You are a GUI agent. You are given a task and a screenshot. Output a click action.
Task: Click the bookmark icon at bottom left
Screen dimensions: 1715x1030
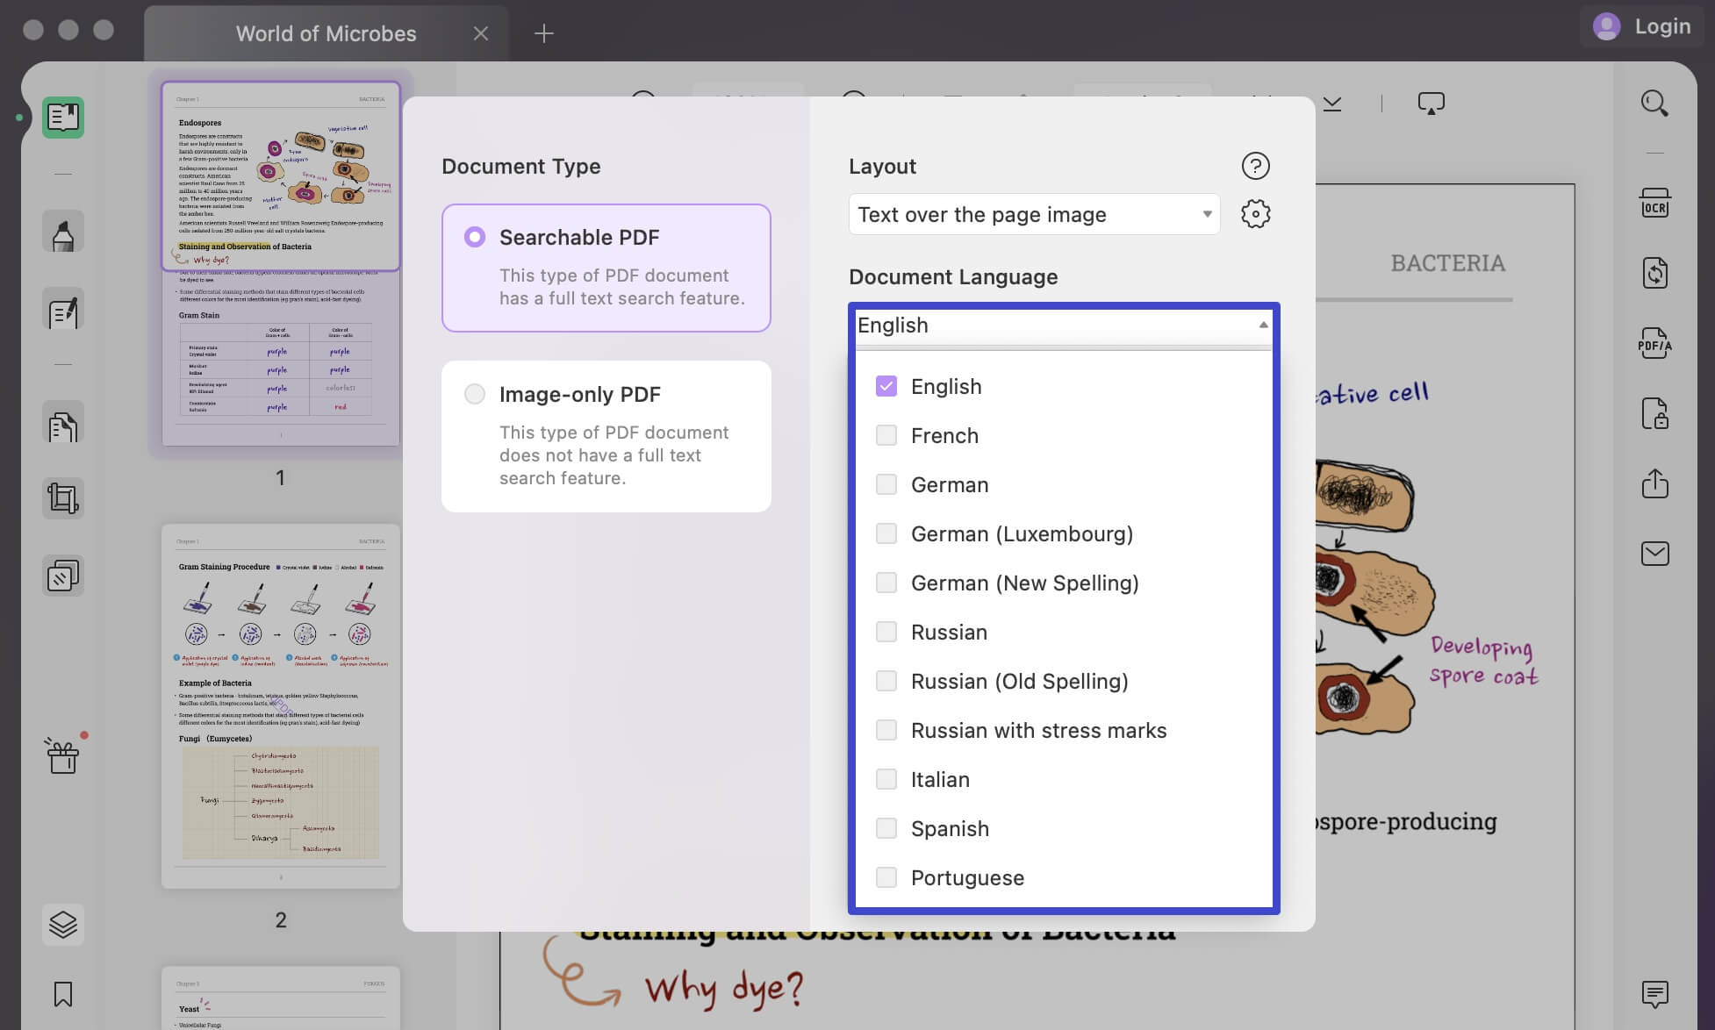63,994
